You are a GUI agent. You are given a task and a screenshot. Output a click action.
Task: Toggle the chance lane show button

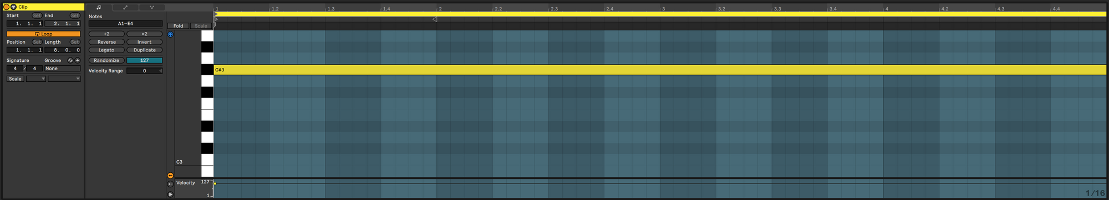[x=170, y=184]
